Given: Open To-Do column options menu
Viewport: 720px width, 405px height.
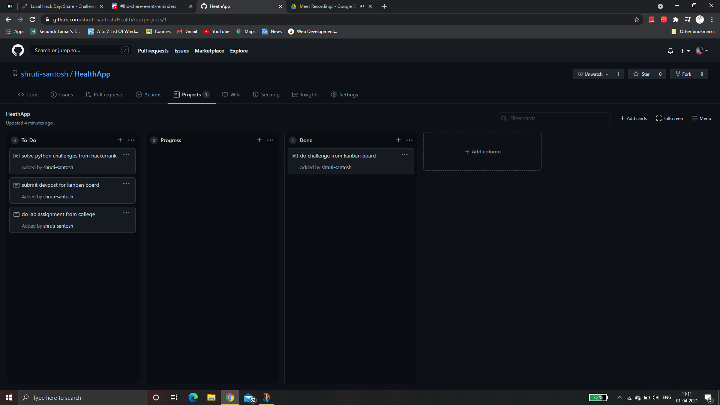Looking at the screenshot, I should point(131,140).
